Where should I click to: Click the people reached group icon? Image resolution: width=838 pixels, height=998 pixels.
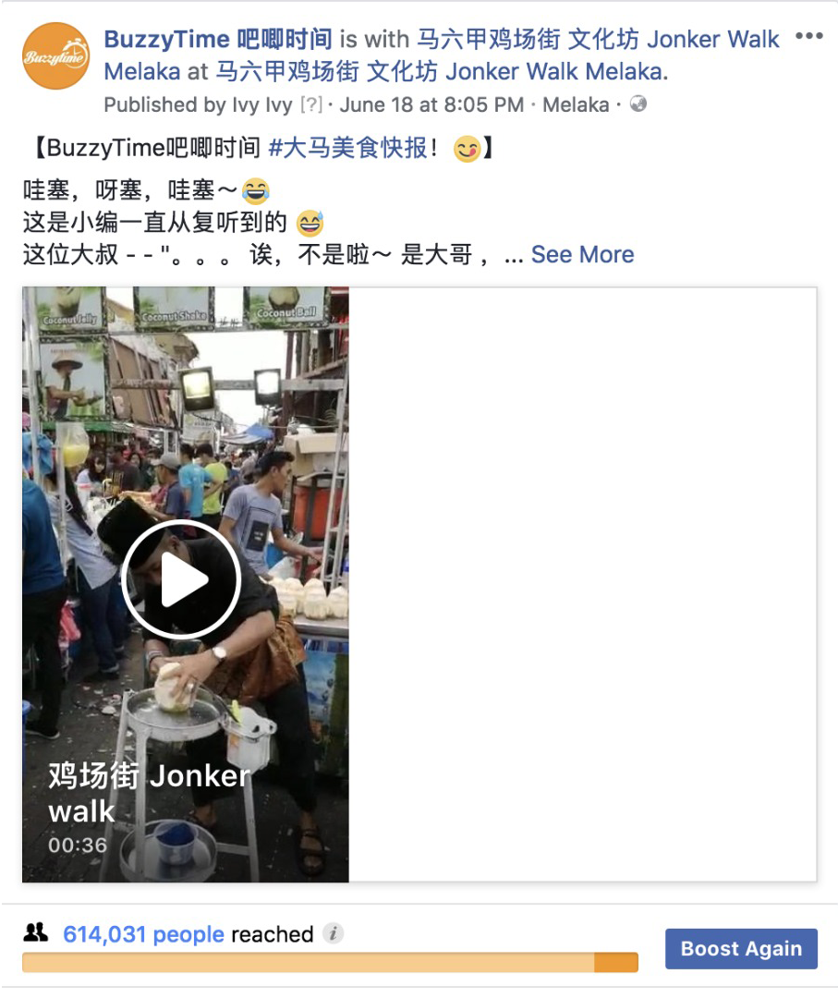(x=36, y=932)
